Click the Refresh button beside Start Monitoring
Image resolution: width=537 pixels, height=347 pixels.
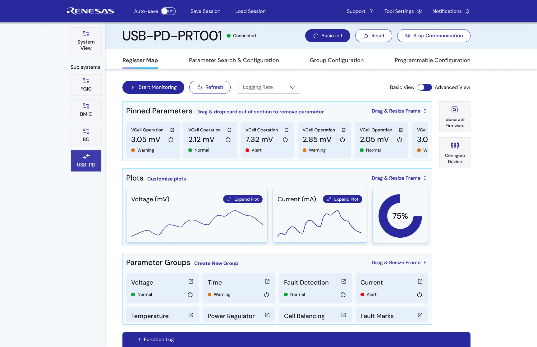210,87
